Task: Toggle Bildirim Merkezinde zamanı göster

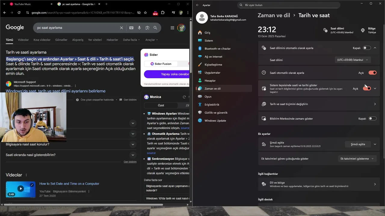Action: (x=372, y=118)
